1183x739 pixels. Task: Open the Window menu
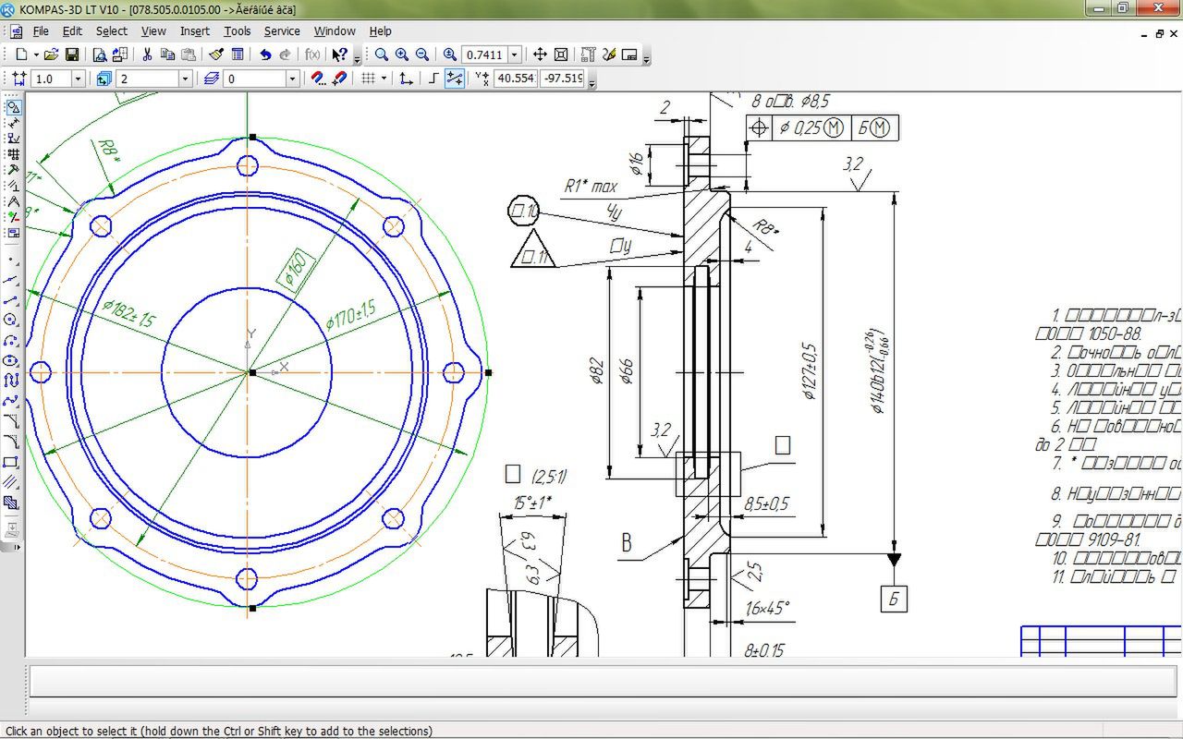point(335,30)
